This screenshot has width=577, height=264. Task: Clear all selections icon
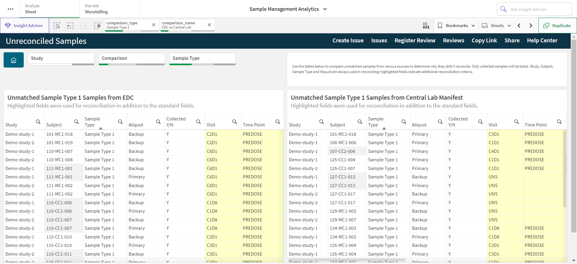point(97,26)
